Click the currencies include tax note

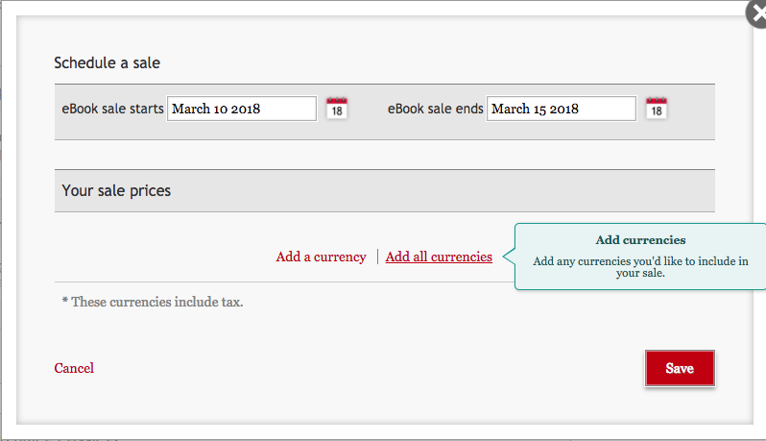[153, 302]
